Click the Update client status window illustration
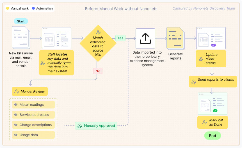 point(211,38)
